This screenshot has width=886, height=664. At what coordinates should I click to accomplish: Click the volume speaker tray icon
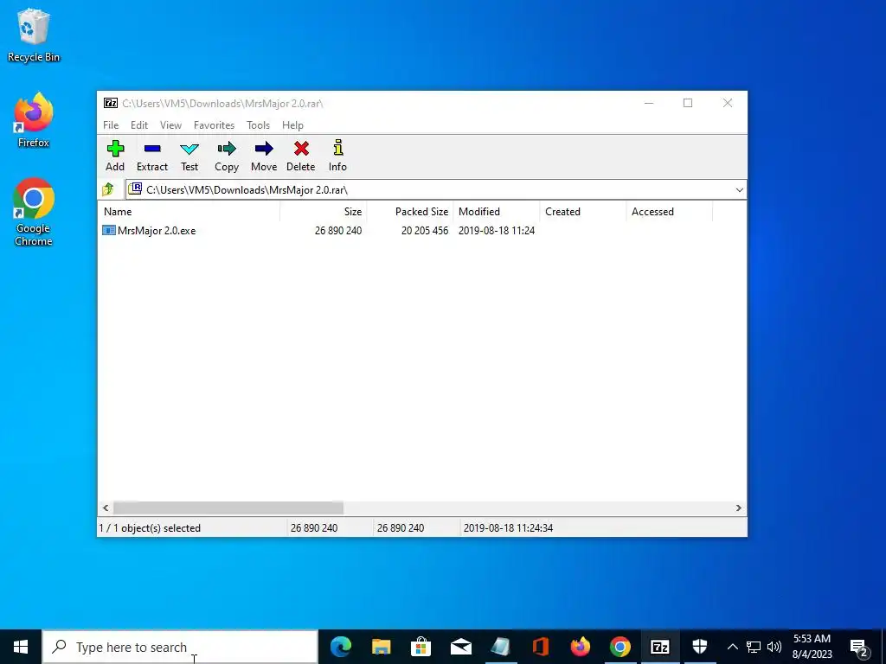(774, 647)
